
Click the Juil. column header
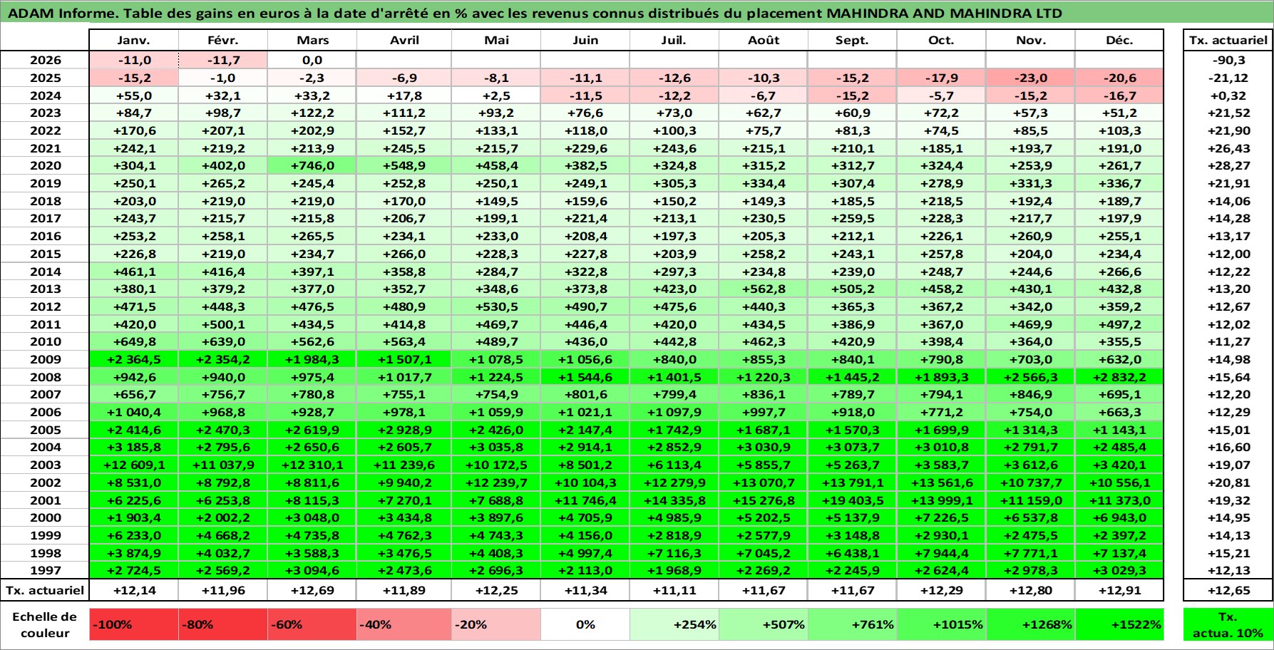674,40
